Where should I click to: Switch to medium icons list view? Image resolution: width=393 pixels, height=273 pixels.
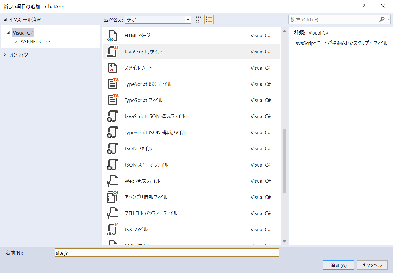point(209,19)
